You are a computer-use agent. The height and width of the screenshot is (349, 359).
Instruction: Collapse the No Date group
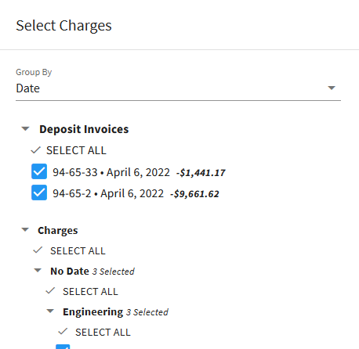click(38, 271)
